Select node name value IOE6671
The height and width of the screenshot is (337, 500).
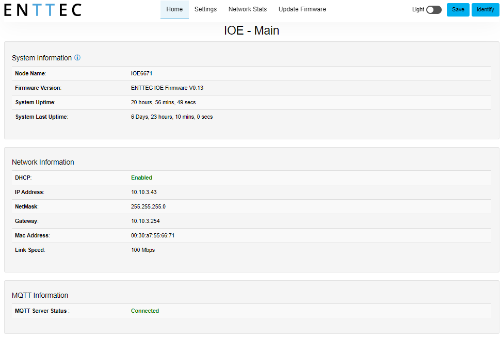click(x=141, y=74)
